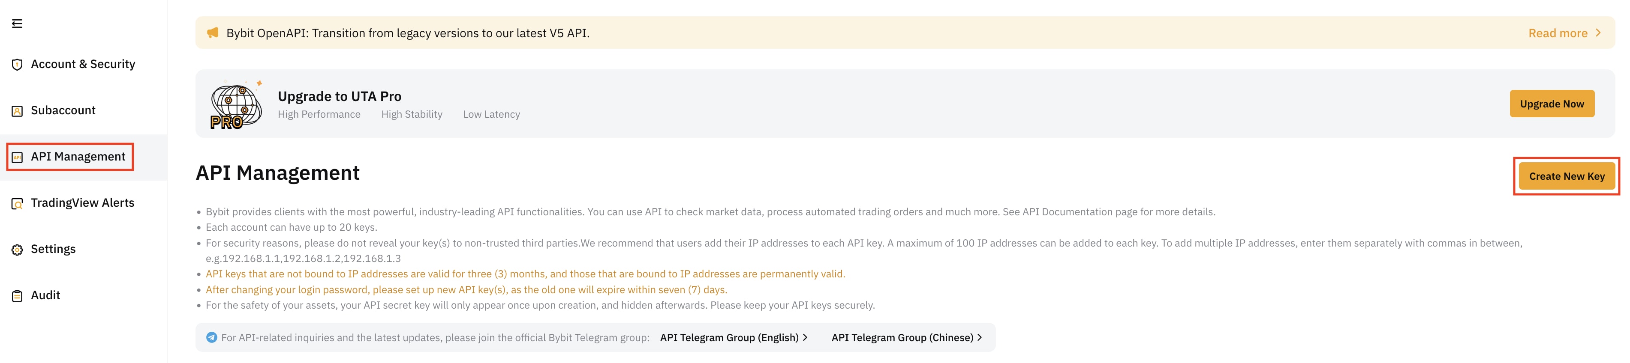1630x363 pixels.
Task: Click the Settings gear icon
Action: (17, 250)
